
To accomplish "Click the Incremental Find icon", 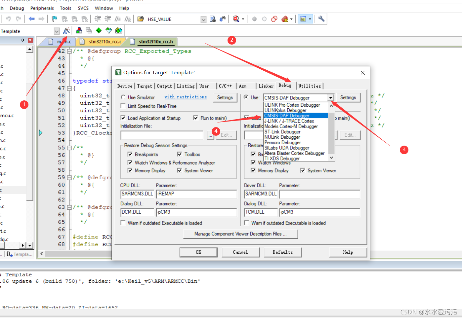I will pos(223,19).
